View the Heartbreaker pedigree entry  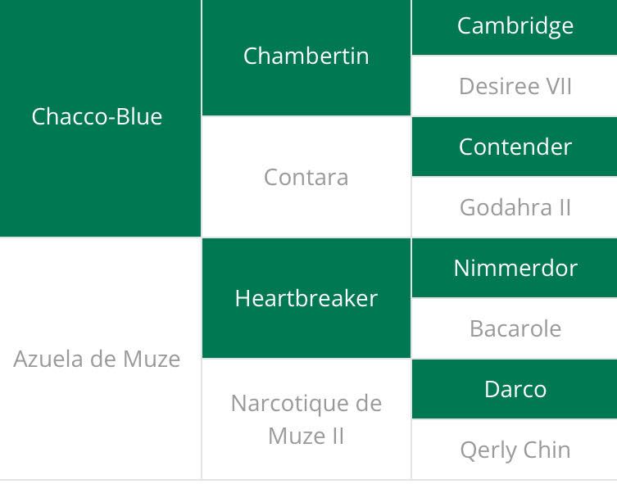pyautogui.click(x=306, y=298)
